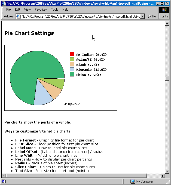Click inside the Address URL field
171x185 pixels.
coord(81,17)
